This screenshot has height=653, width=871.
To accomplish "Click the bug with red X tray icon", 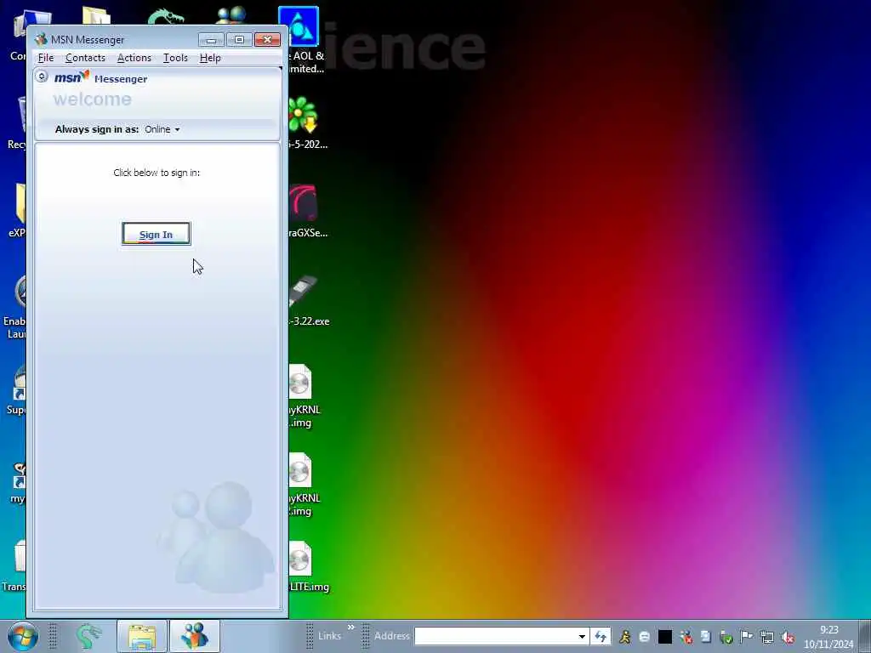I will (686, 637).
